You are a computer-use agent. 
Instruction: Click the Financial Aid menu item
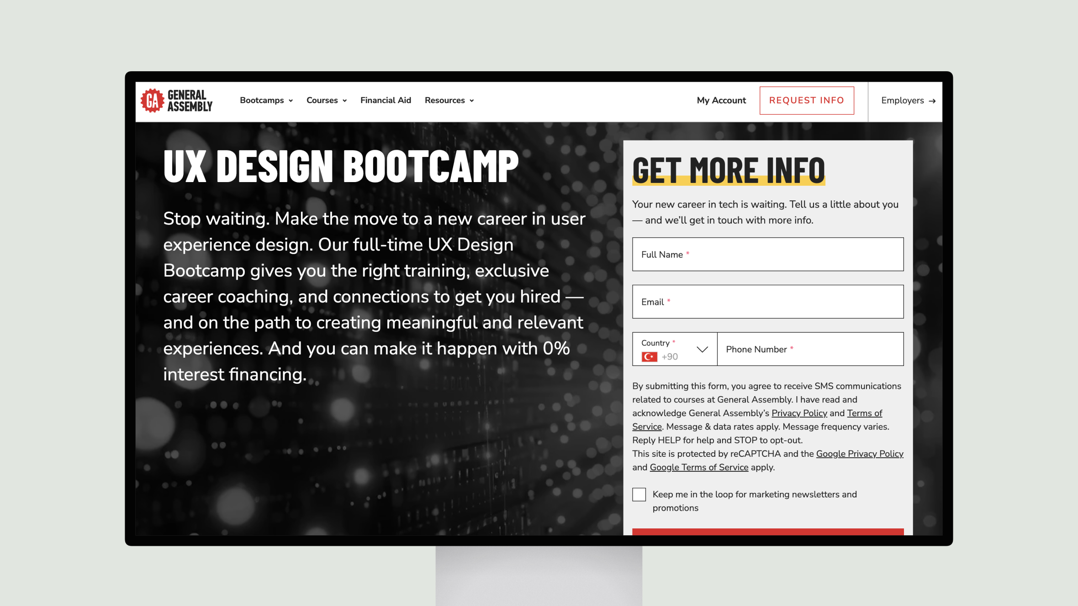tap(385, 100)
